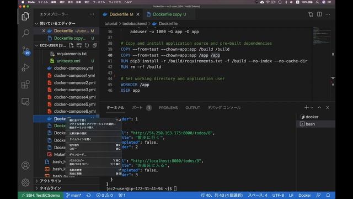Choose 完全に削除 in context menu
The image size is (353, 199).
pos(94,174)
